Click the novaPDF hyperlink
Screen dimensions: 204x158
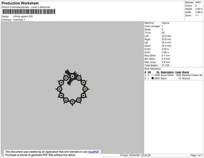pos(93,152)
